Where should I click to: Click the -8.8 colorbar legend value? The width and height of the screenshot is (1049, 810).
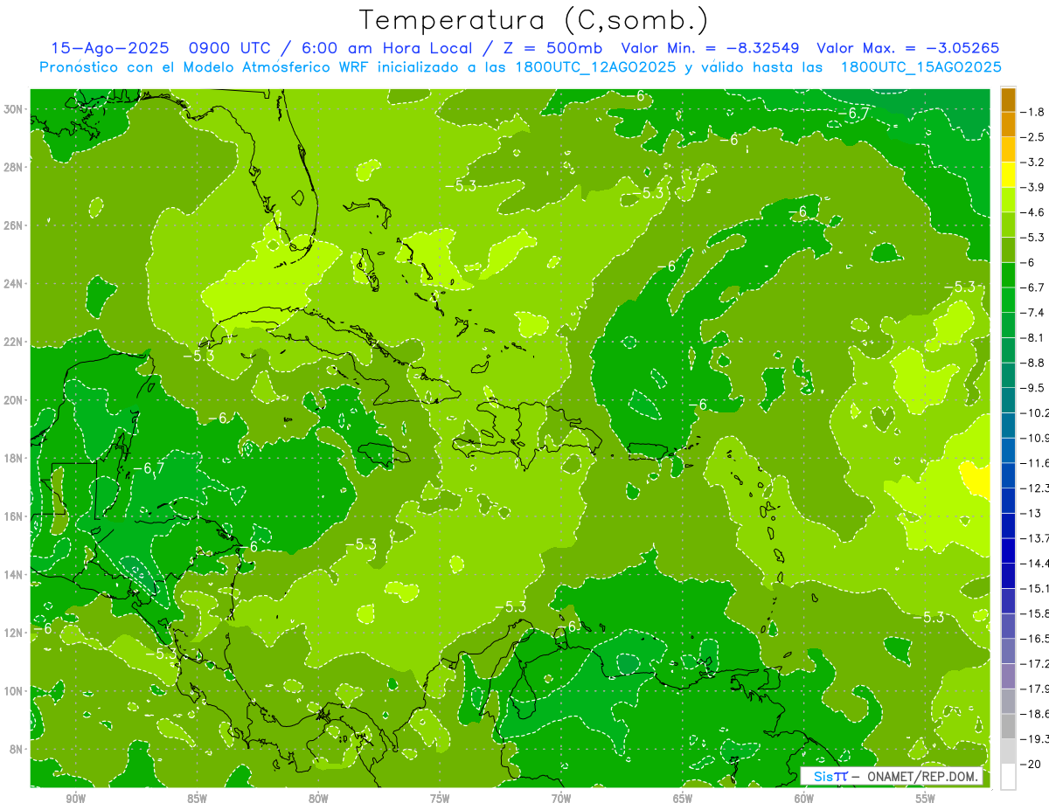click(x=1032, y=363)
